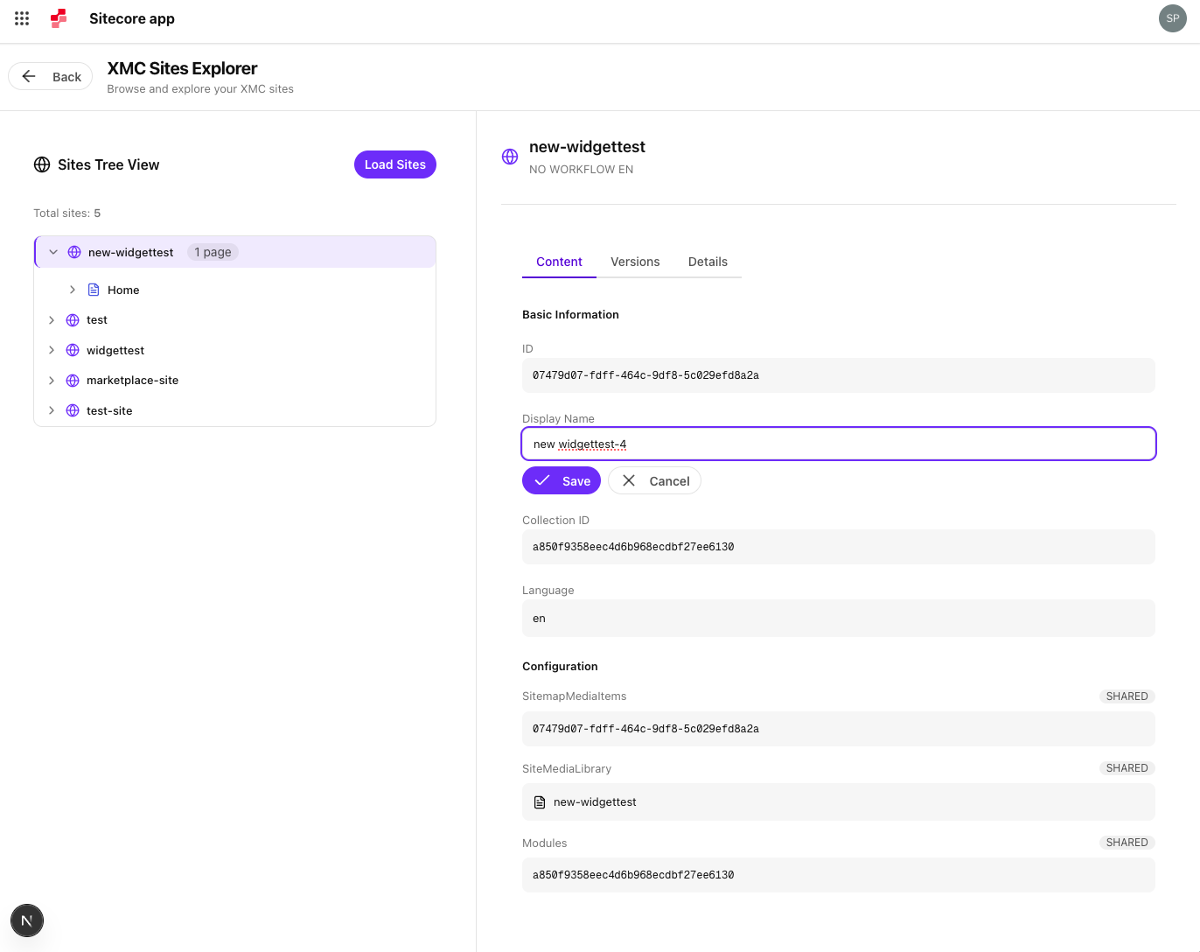Open the Details tab
Viewport: 1200px width, 952px height.
click(708, 262)
